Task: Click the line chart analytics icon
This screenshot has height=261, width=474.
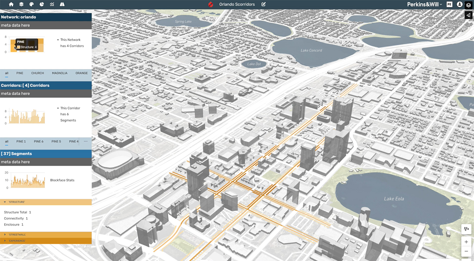Action: (52, 4)
